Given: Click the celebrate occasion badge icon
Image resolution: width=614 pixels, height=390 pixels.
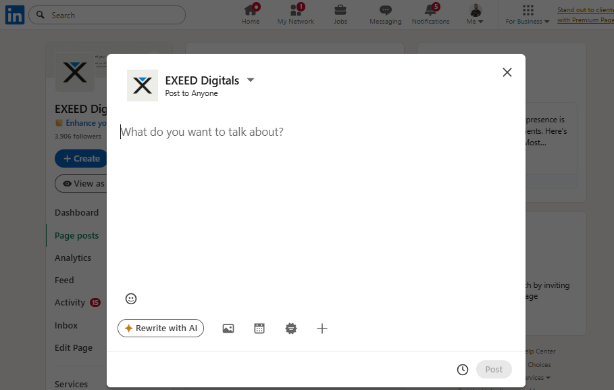Looking at the screenshot, I should tap(291, 328).
